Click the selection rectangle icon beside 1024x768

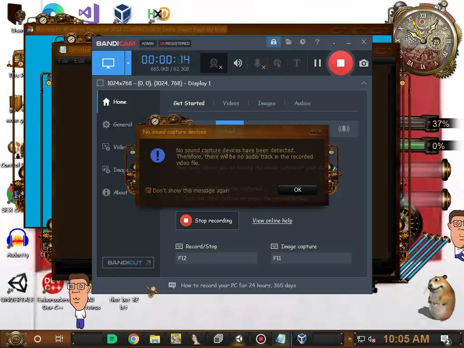(x=100, y=83)
